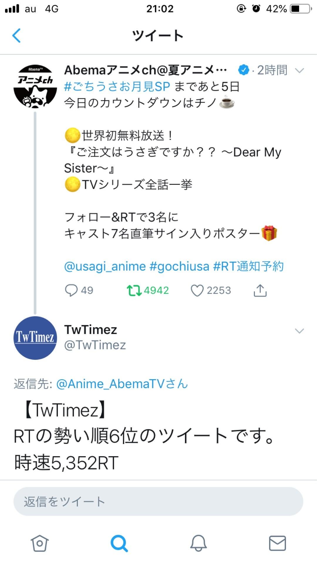Tap the Abema アニメch profile avatar
Image resolution: width=317 pixels, height=564 pixels.
[x=35, y=87]
